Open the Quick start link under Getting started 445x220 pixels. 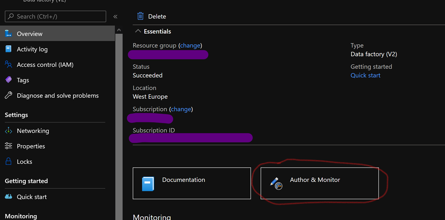click(365, 75)
